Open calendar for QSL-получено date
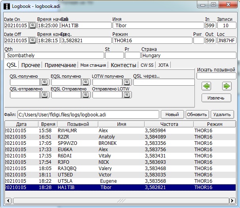 [44, 82]
